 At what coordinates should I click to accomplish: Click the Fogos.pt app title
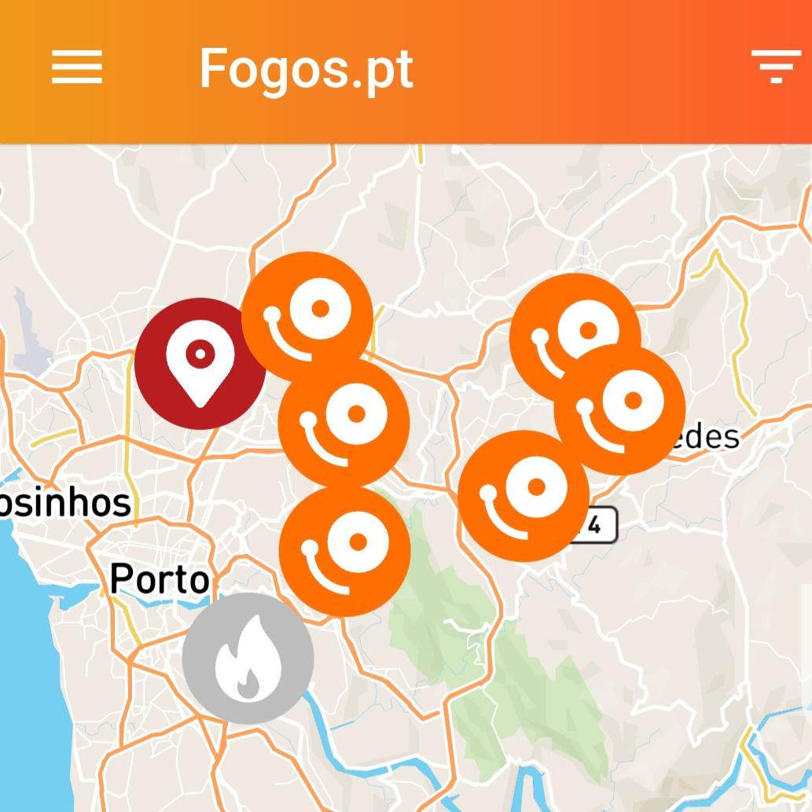click(307, 69)
